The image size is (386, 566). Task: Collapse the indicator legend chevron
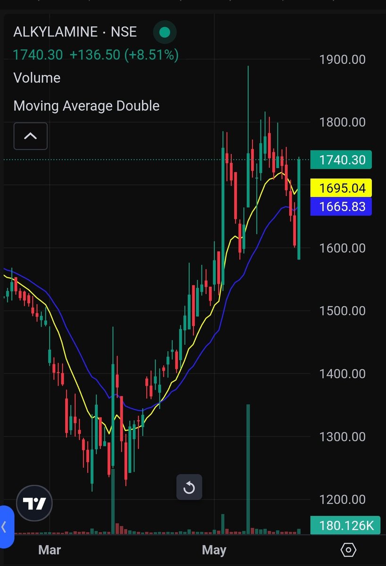(x=31, y=136)
